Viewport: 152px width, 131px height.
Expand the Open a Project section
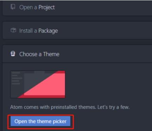(77, 7)
